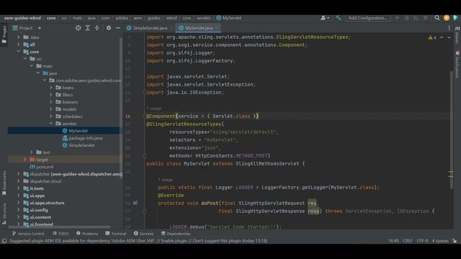This screenshot has width=461, height=259.
Task: Toggle tool window bars icon bottom-left
Action: (4, 241)
